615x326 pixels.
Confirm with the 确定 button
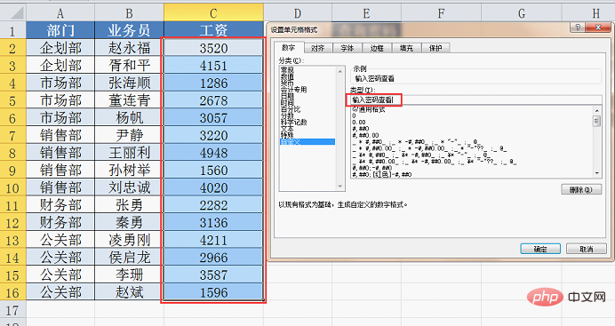click(540, 249)
